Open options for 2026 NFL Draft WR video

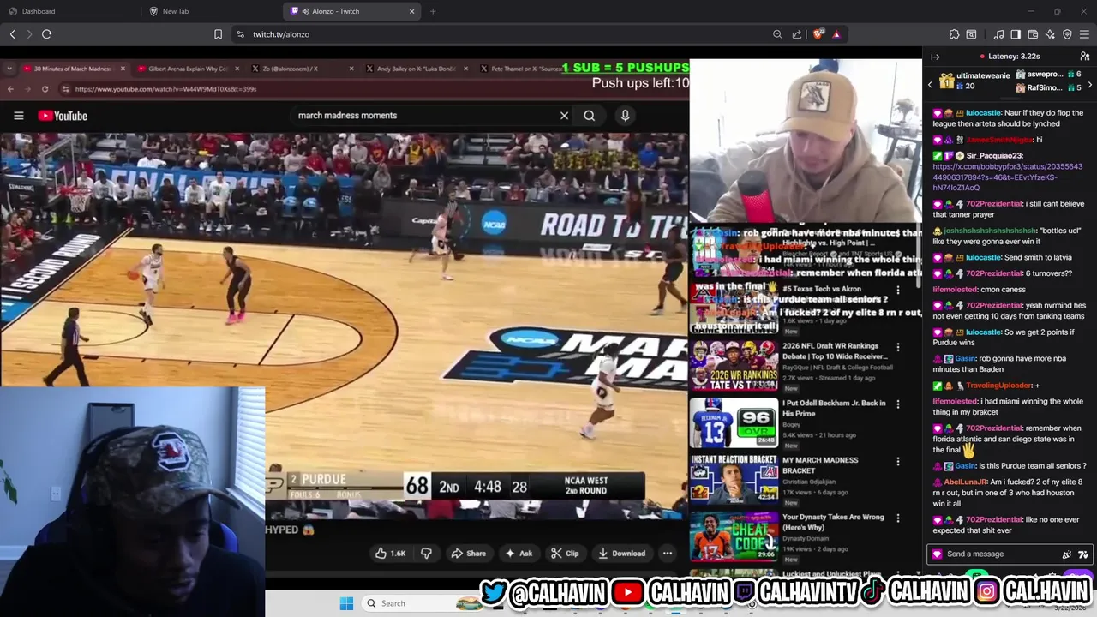[898, 347]
